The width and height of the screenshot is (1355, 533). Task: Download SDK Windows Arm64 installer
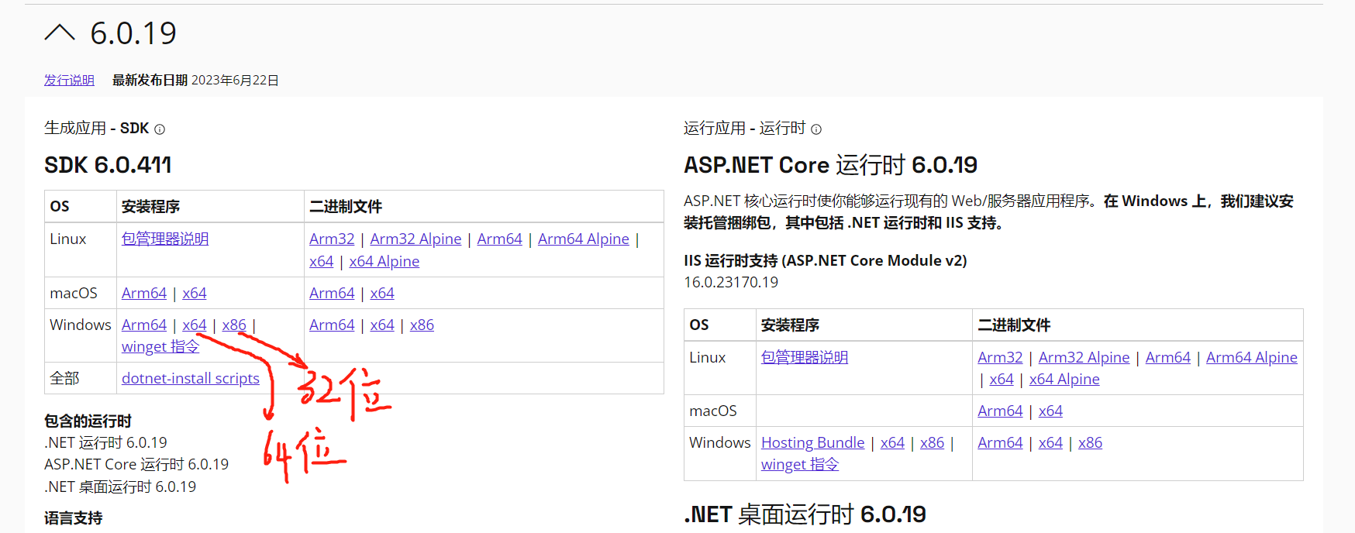(x=144, y=325)
